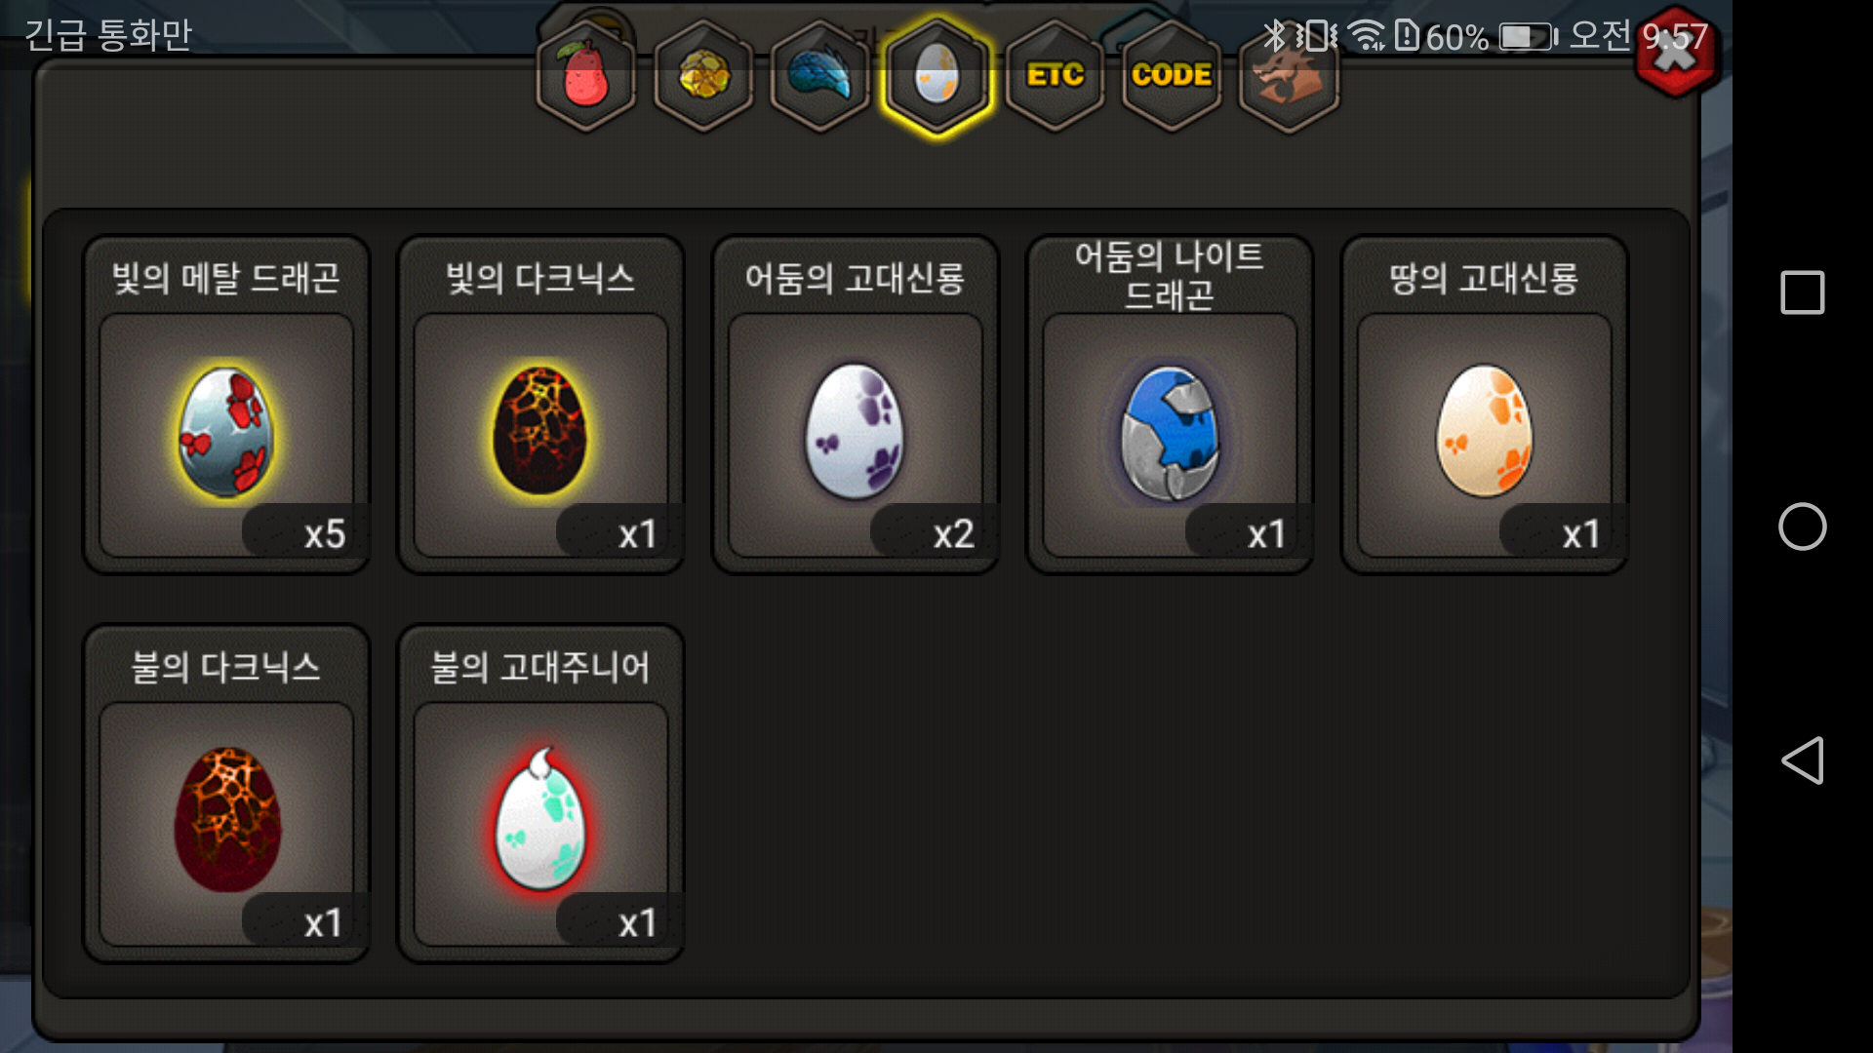Select the 불의 고대주니어 teal-spotted egg
Screen dimensions: 1873x1053
click(540, 794)
